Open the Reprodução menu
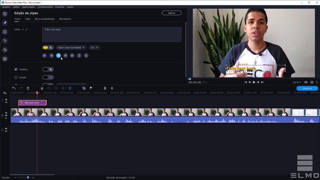Image resolution: width=320 pixels, height=180 pixels. [28, 7]
